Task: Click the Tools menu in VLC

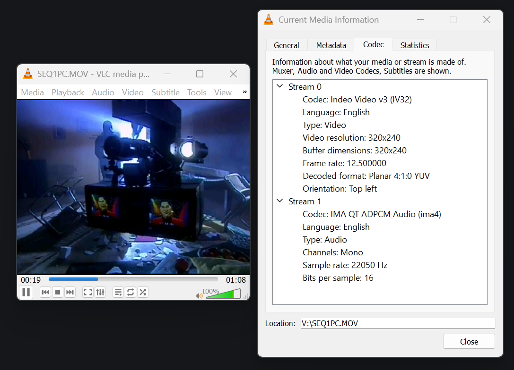Action: 197,92
